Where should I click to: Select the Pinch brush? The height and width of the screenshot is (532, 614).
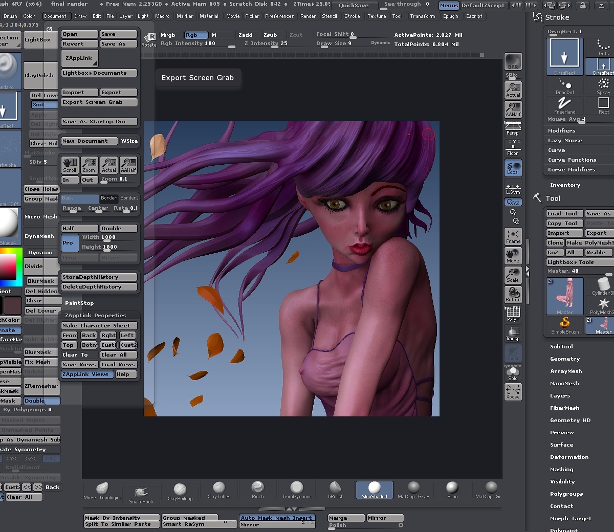click(x=258, y=490)
